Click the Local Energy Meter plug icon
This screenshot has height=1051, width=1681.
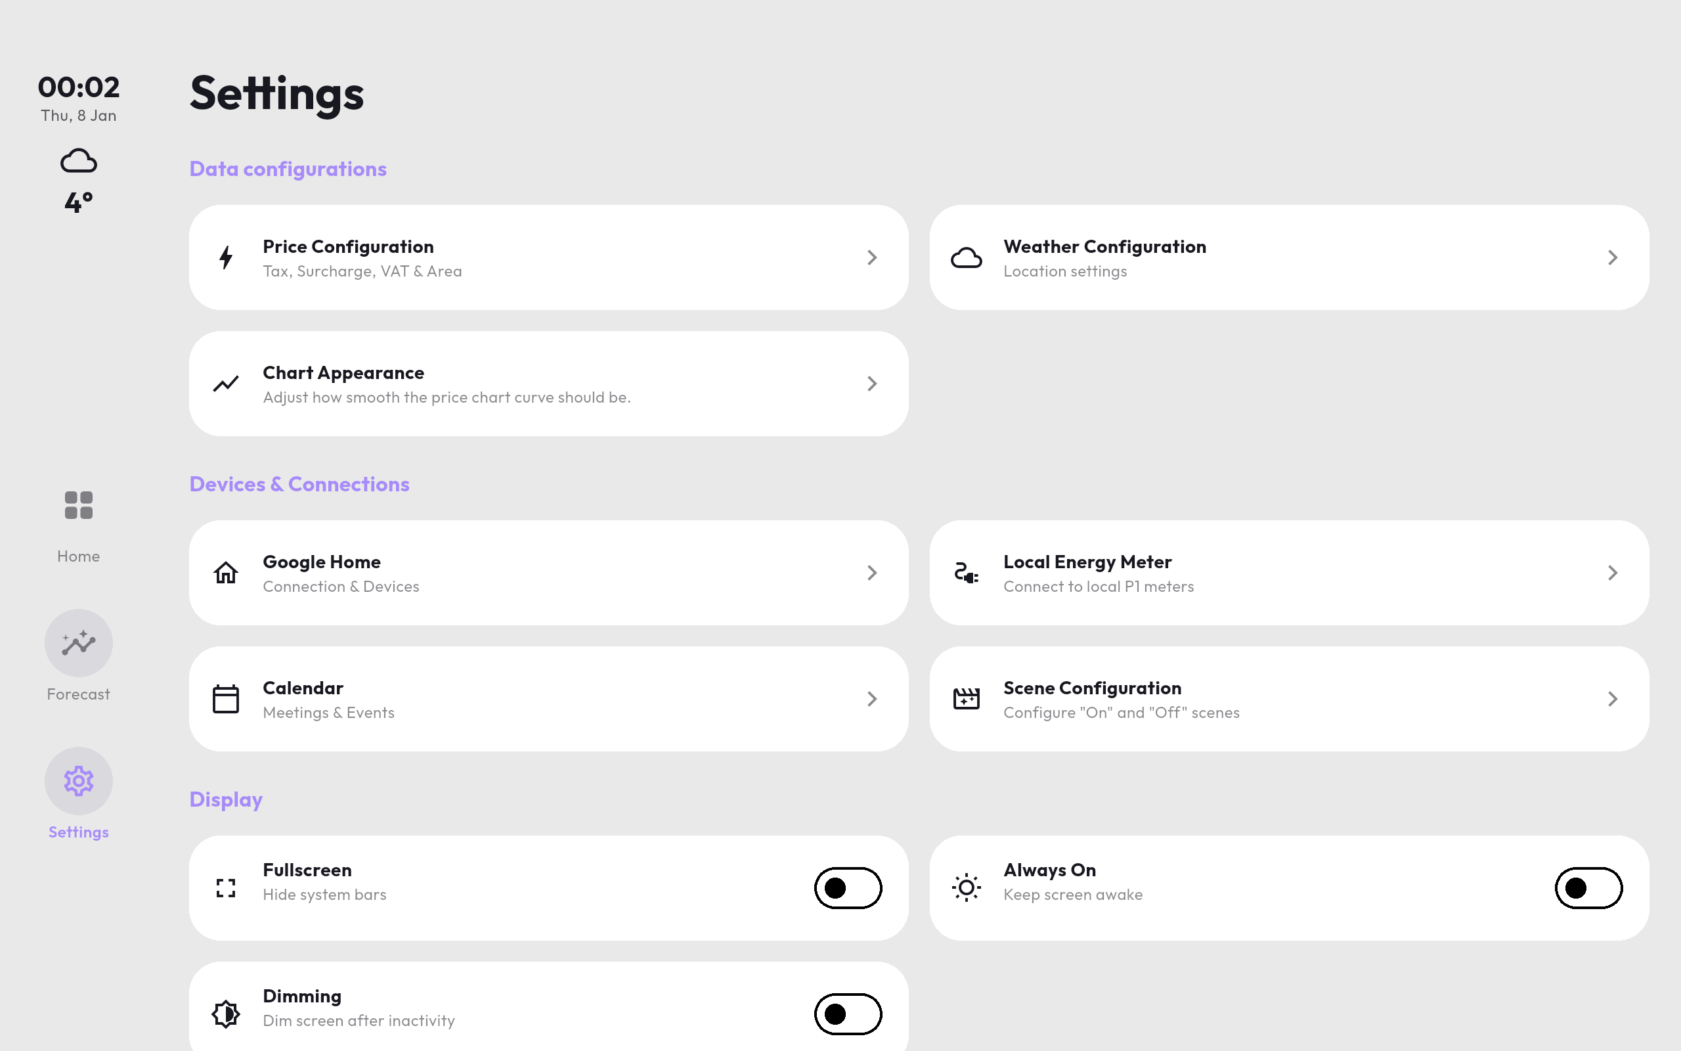(x=966, y=573)
